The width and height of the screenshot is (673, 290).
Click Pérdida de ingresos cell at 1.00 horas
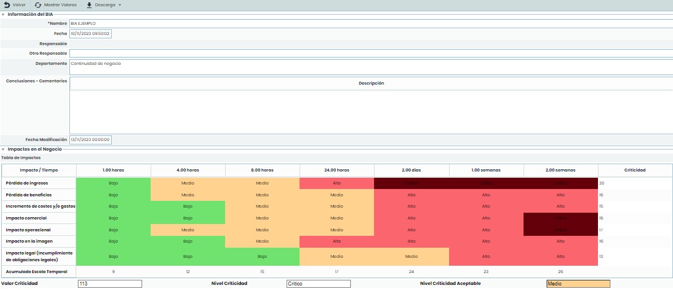coord(113,183)
